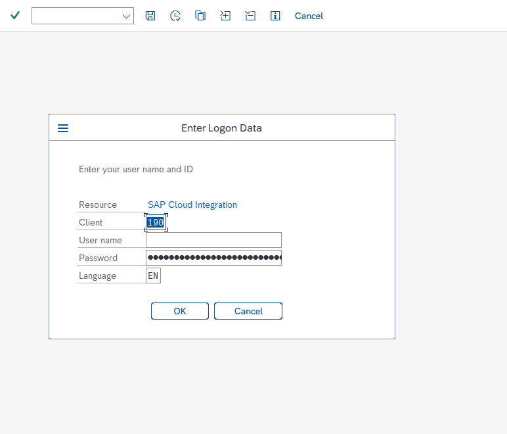Click into the Password field
507x434 pixels.
tap(213, 258)
